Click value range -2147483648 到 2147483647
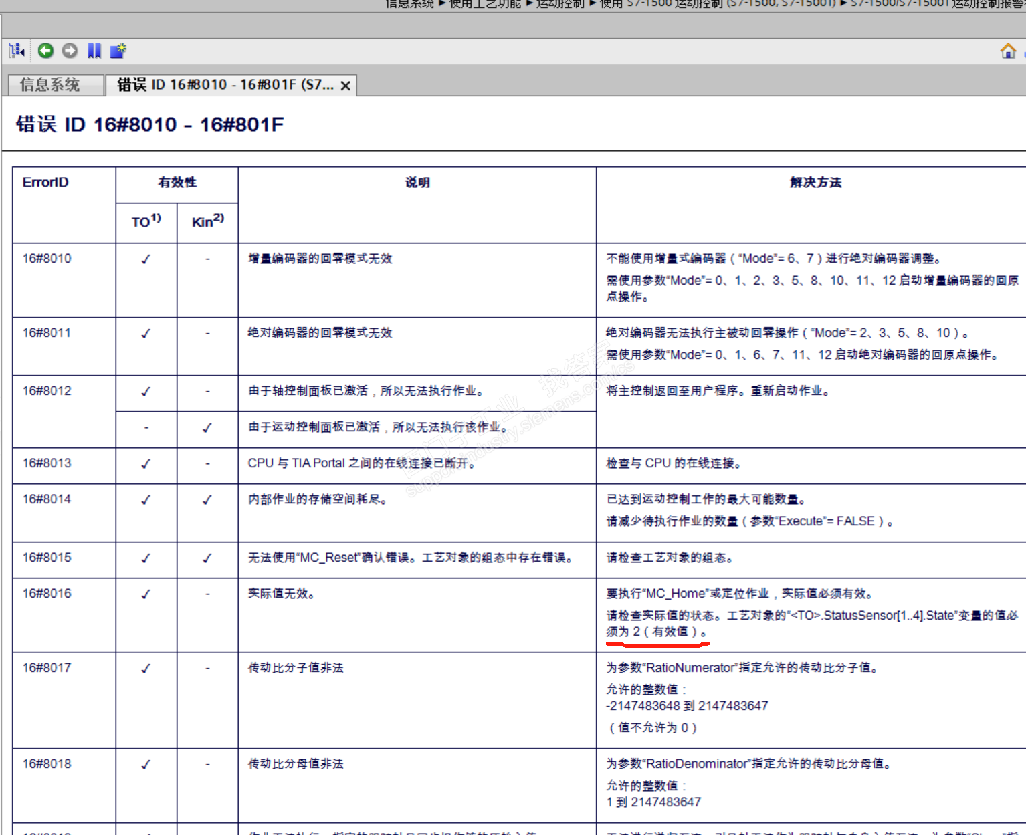This screenshot has width=1026, height=835. 688,706
